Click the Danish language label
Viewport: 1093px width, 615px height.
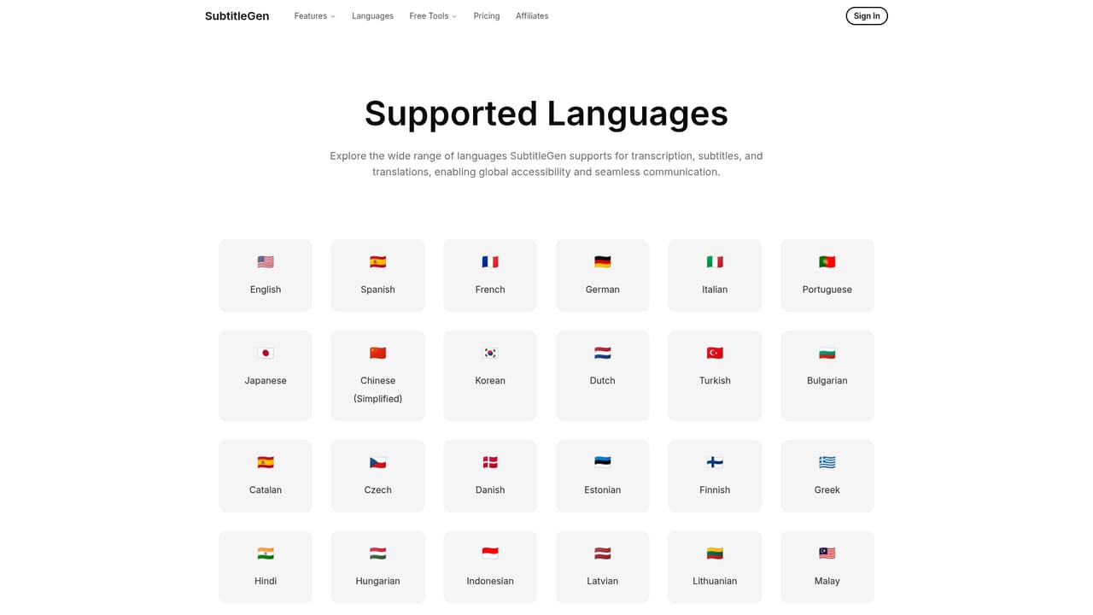(x=490, y=490)
